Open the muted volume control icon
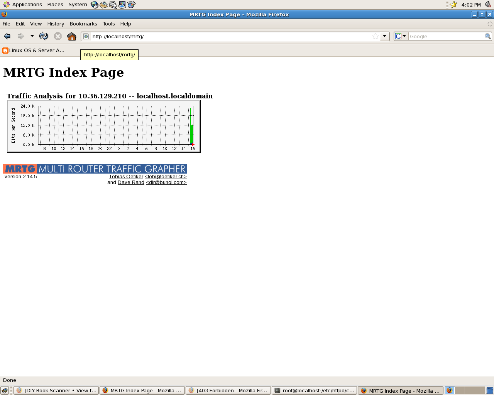The height and width of the screenshot is (395, 494). point(488,5)
